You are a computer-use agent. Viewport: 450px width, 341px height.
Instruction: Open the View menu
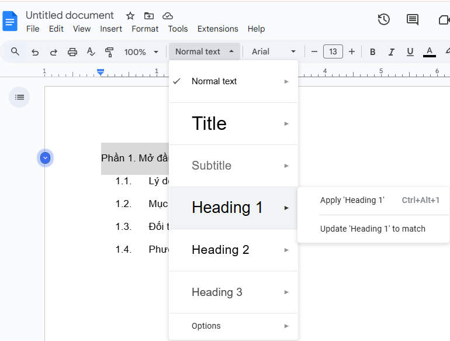click(x=82, y=29)
